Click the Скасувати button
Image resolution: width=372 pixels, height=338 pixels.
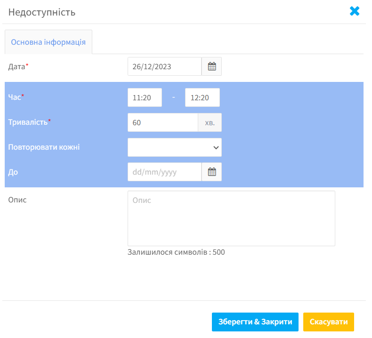pos(329,322)
